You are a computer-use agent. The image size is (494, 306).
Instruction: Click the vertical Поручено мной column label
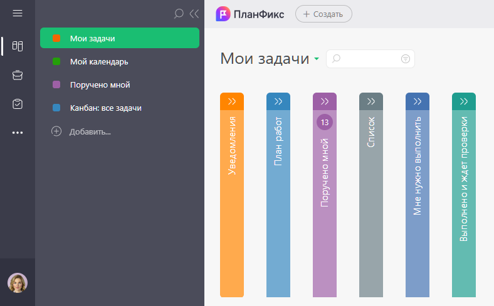click(325, 173)
